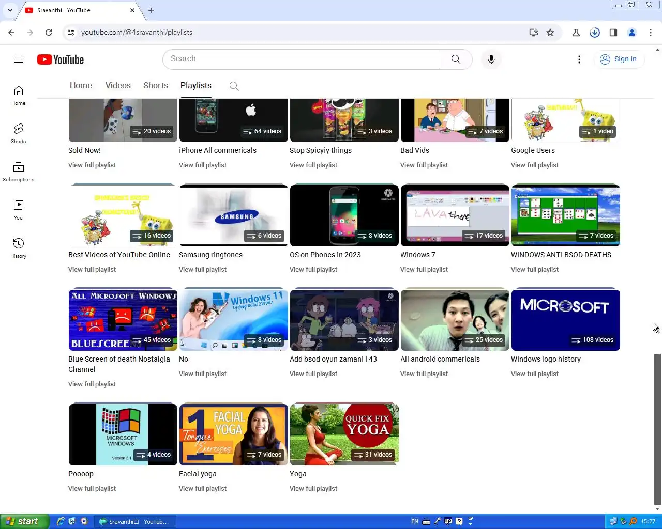
Task: View full playlist for Windows logo history
Action: 535,374
